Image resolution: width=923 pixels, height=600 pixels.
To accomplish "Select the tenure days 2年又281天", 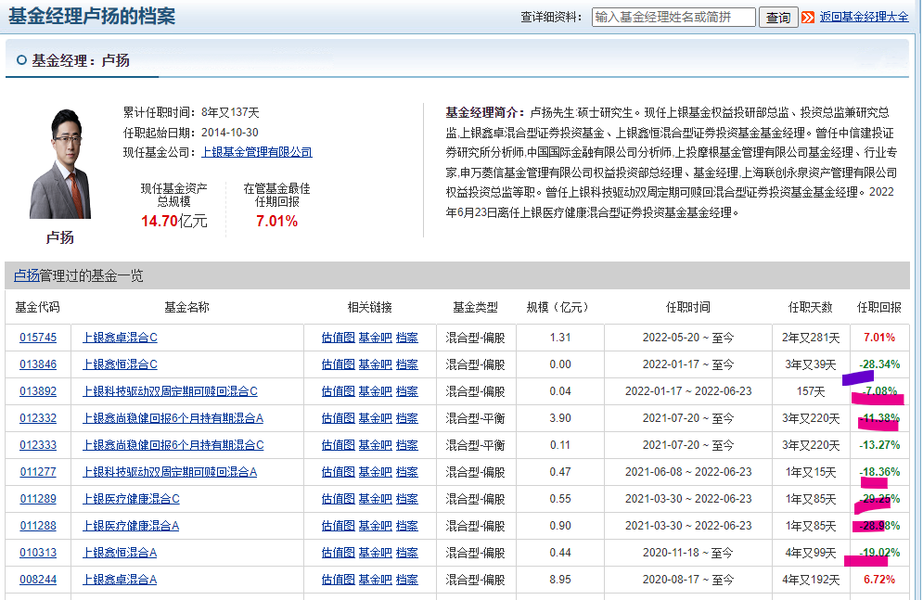I will 811,338.
